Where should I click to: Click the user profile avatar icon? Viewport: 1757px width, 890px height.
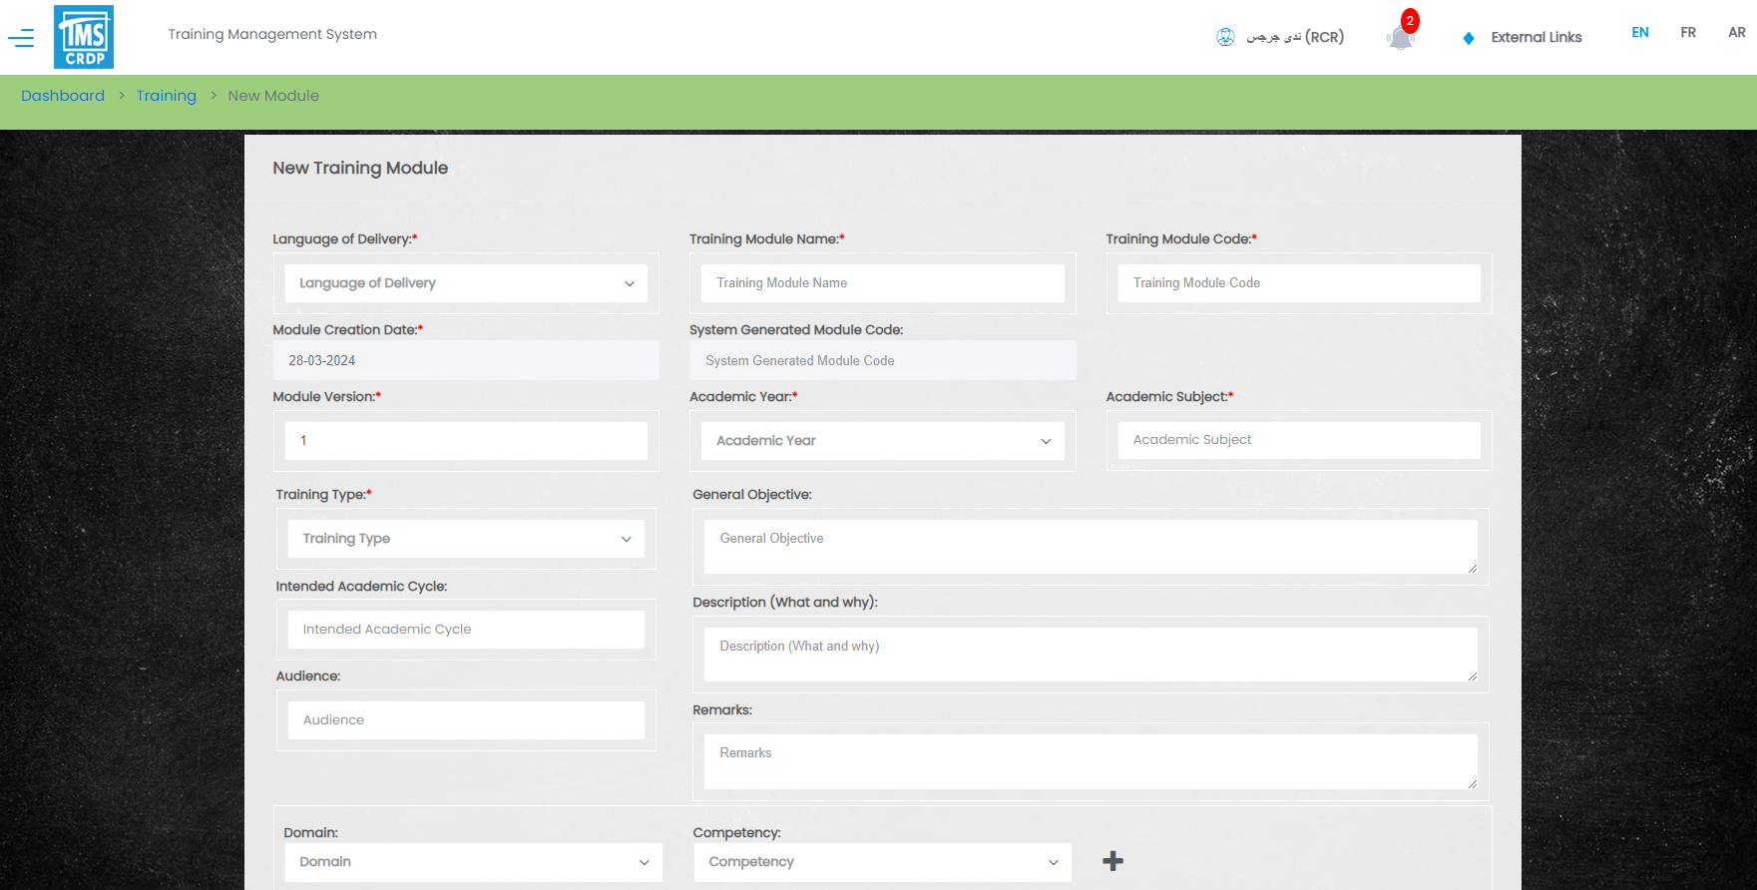coord(1225,37)
